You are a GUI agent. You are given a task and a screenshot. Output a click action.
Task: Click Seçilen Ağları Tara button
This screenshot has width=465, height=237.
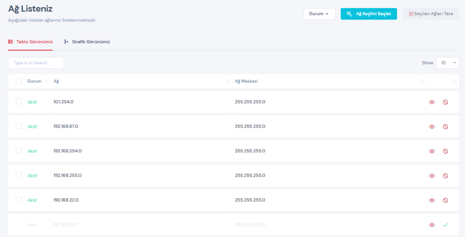click(431, 14)
